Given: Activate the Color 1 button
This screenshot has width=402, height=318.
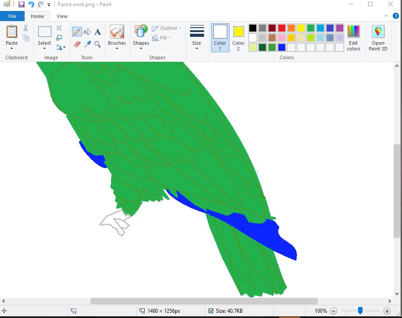Looking at the screenshot, I should coord(220,38).
